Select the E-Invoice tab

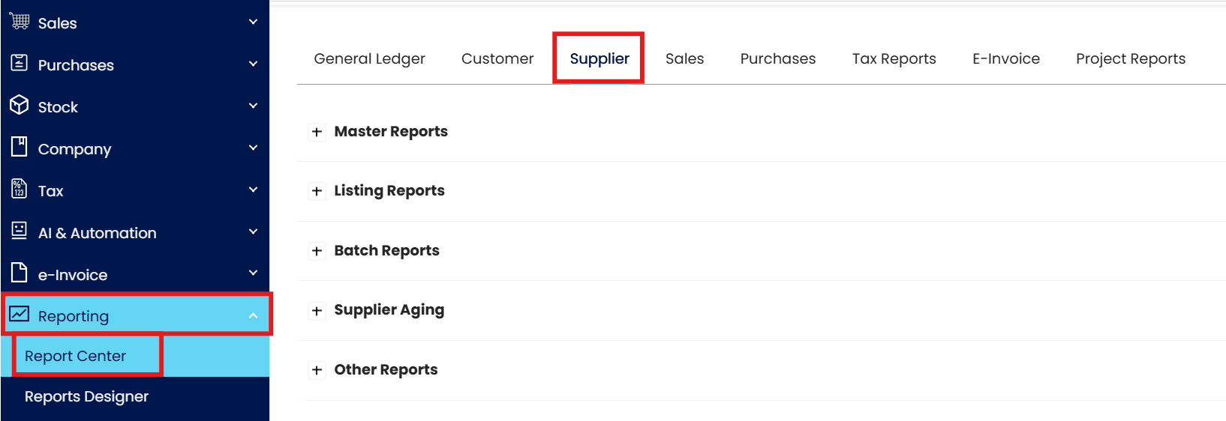[1005, 58]
